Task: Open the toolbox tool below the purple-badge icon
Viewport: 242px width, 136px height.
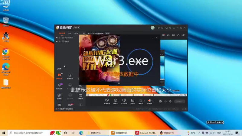Action: tap(59, 96)
